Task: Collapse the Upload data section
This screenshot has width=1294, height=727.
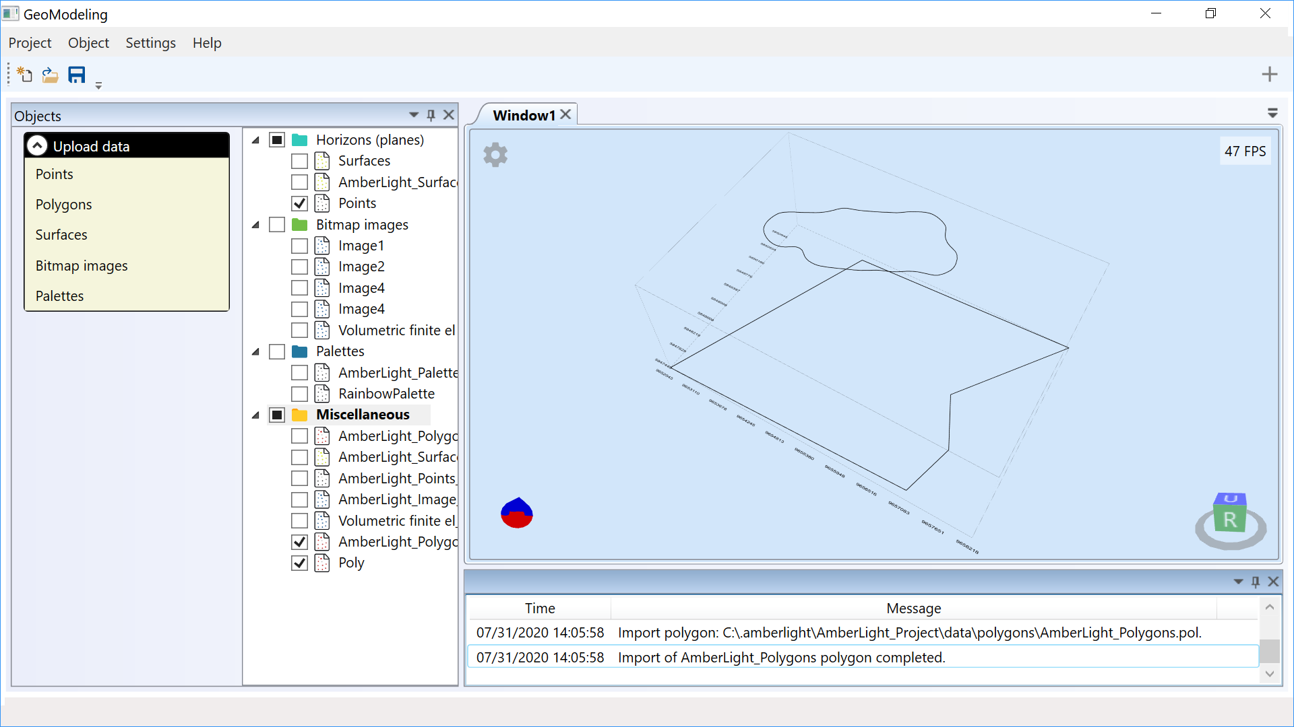Action: pos(37,145)
